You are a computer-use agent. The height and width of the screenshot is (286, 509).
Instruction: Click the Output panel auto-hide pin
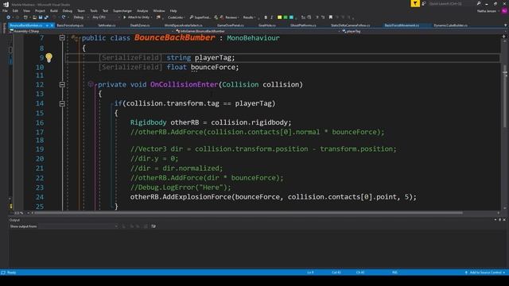pyautogui.click(x=500, y=220)
